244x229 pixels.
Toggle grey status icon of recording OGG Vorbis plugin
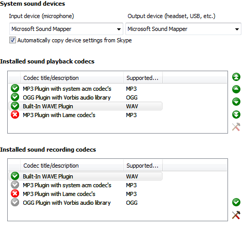click(x=15, y=203)
